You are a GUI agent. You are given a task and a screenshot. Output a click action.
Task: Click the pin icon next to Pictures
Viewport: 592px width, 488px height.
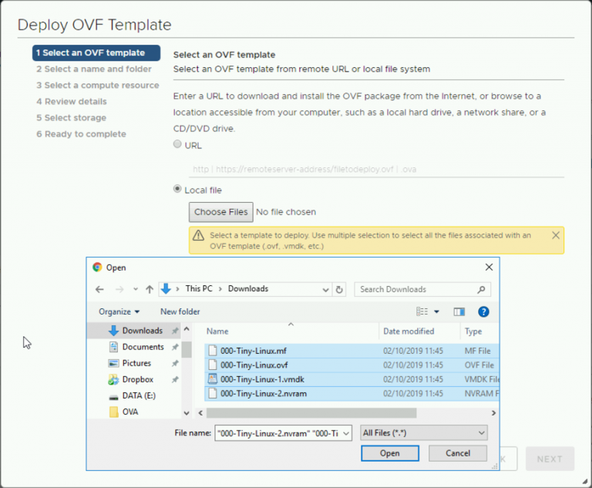tap(175, 363)
